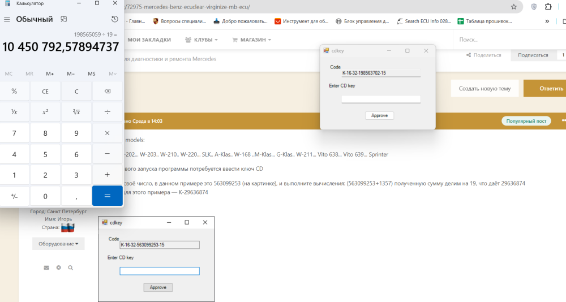Click the plus/minus sign toggle key
Viewport: 566px width, 302px height.
[x=14, y=196]
